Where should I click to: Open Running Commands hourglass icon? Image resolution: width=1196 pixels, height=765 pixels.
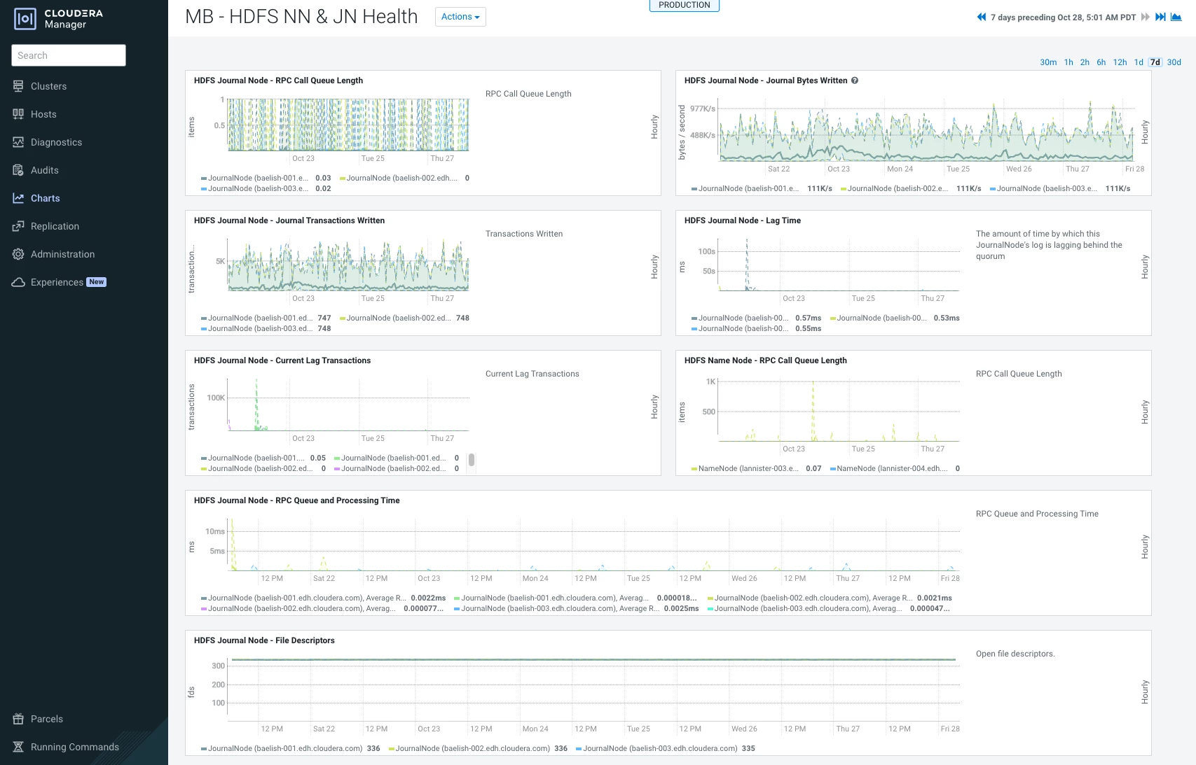point(18,747)
